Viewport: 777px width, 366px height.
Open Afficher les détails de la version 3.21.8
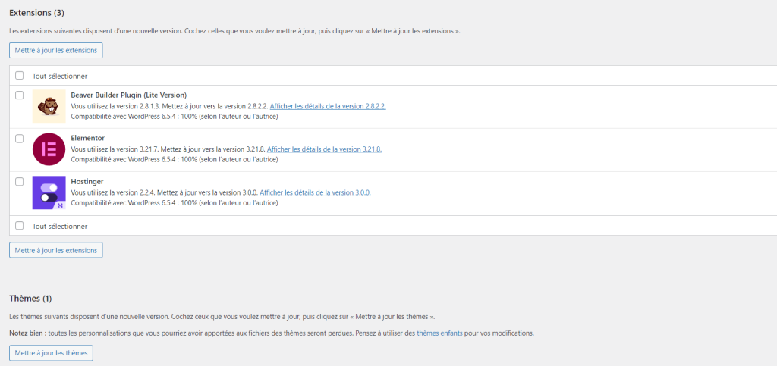[325, 149]
